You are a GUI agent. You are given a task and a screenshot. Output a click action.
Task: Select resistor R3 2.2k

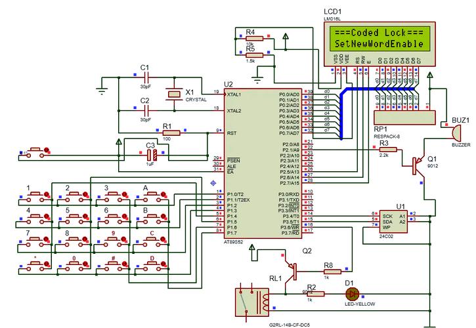pos(388,150)
